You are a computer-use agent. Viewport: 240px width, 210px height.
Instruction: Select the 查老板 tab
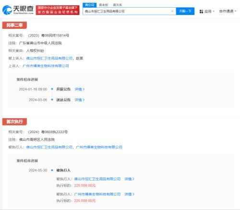104,5
